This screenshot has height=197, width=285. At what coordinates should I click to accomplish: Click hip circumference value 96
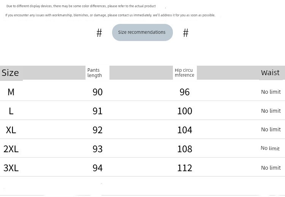click(185, 92)
